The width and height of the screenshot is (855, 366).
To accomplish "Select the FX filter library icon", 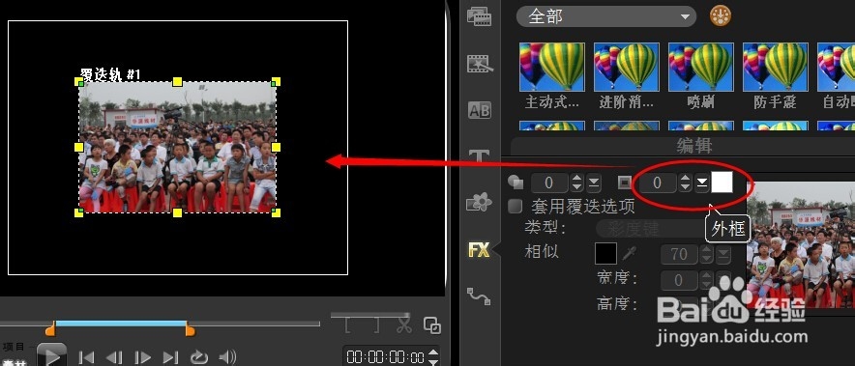I will 479,250.
